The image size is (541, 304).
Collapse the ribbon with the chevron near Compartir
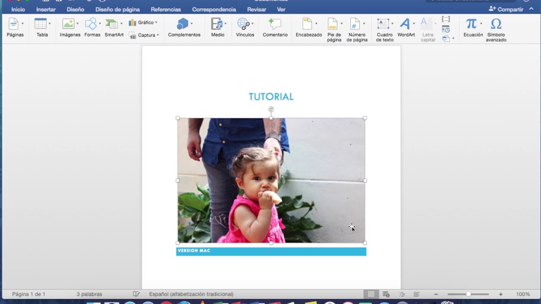531,9
